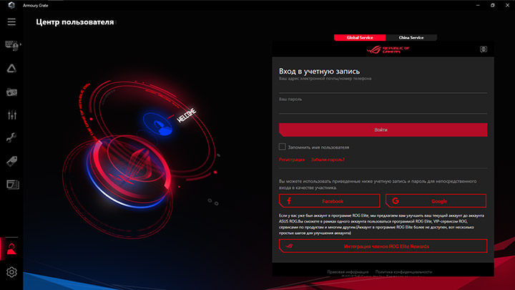
Task: Switch to China Service tab
Action: click(411, 37)
